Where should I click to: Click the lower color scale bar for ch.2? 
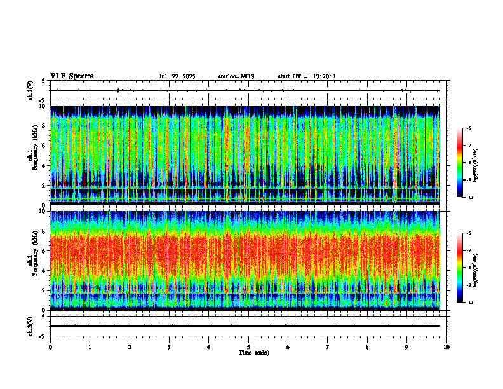[459, 268]
